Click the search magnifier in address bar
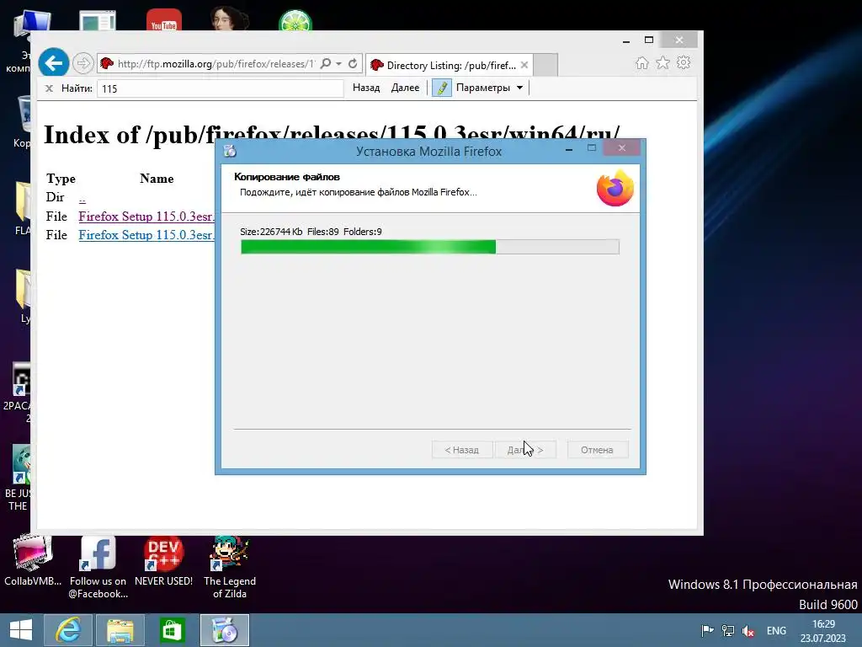Viewport: 862px width, 647px height. (326, 64)
